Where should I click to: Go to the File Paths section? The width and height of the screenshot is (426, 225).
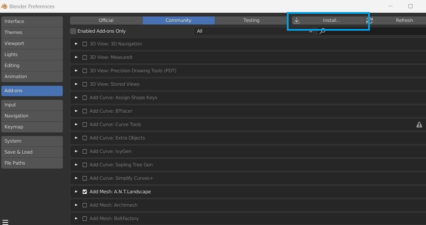[x=32, y=163]
